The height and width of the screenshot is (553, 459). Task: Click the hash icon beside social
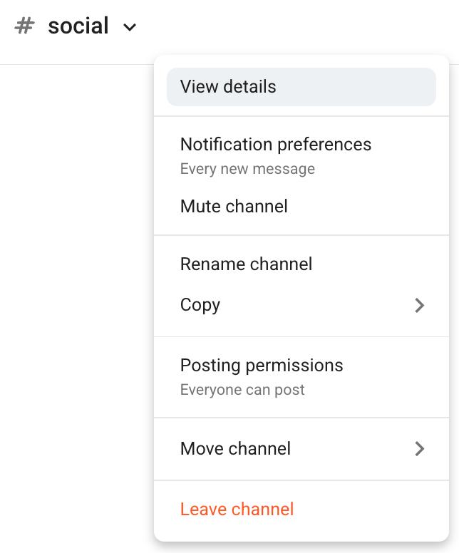click(x=24, y=26)
